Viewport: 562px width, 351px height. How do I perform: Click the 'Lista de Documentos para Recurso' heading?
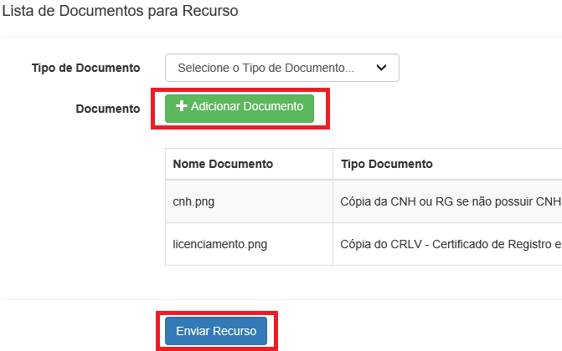click(x=120, y=11)
